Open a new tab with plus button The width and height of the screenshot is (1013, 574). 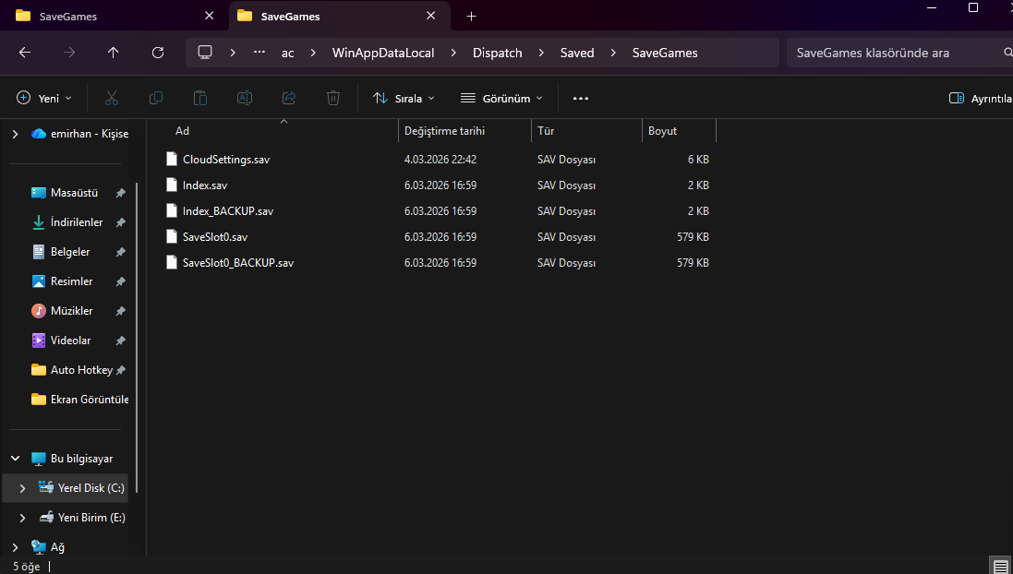click(471, 16)
